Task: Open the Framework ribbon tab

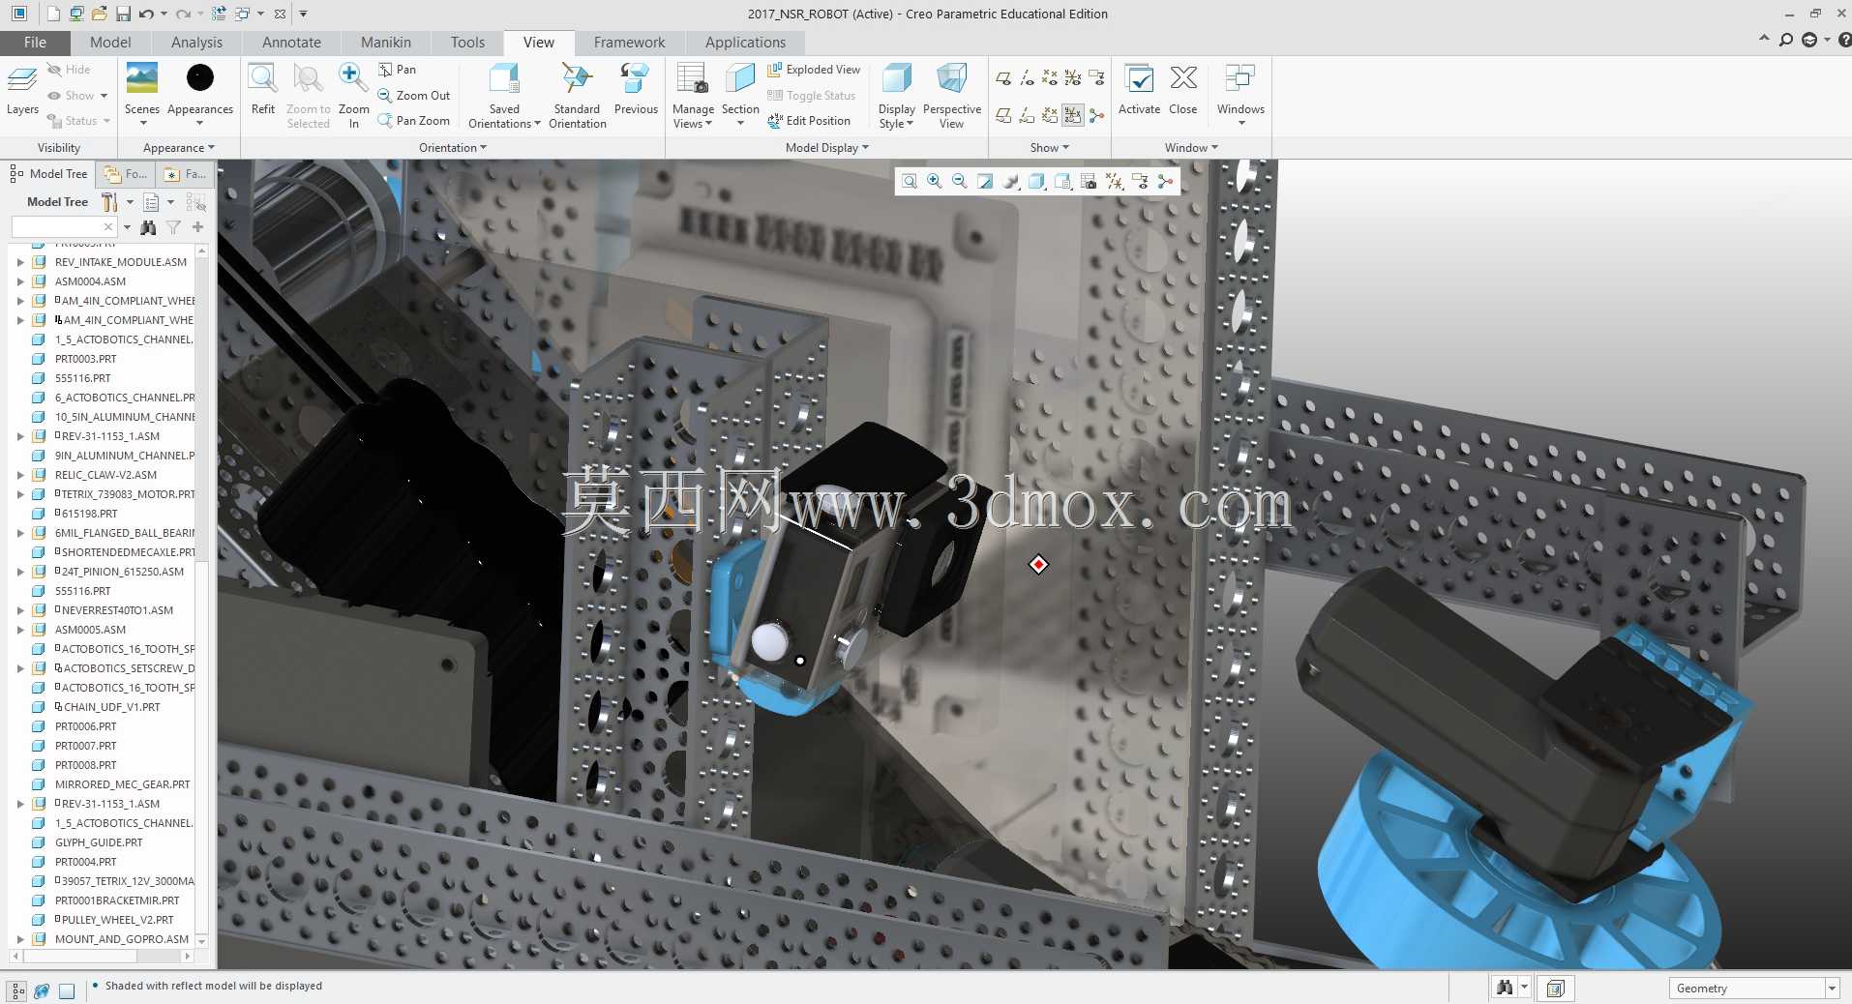Action: pyautogui.click(x=629, y=43)
